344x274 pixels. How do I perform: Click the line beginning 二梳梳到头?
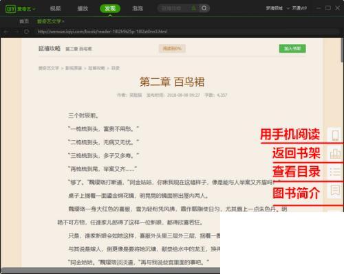[x=103, y=142]
